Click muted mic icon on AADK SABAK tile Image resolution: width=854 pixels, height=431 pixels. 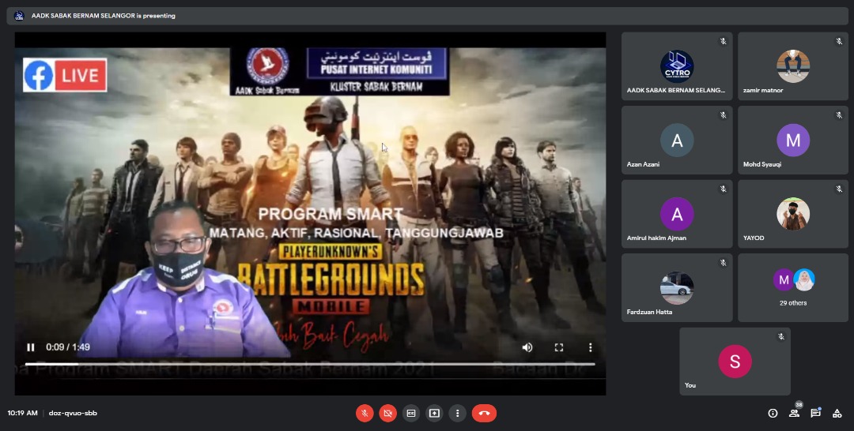point(723,41)
